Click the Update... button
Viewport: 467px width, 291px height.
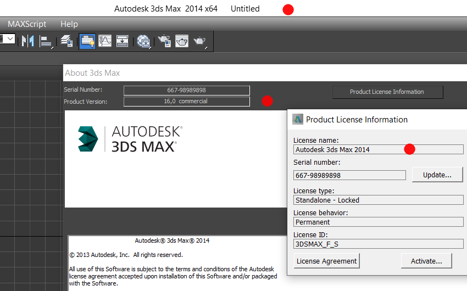437,175
